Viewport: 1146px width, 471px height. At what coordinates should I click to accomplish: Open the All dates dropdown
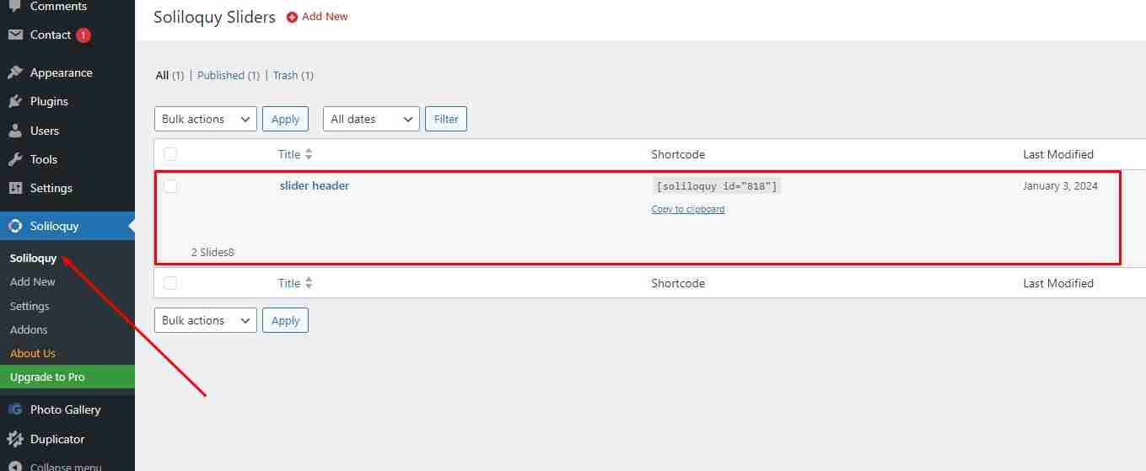[371, 119]
